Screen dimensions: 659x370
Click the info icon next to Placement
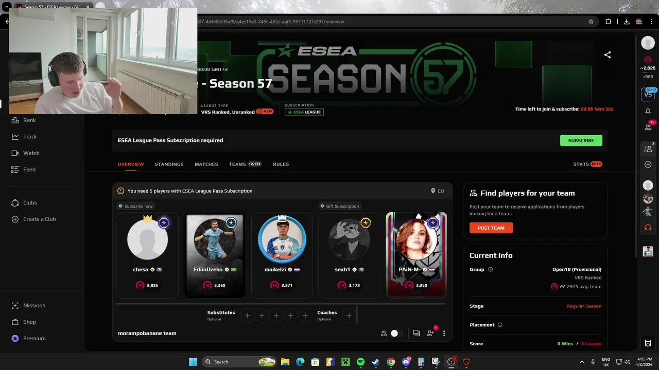500,325
